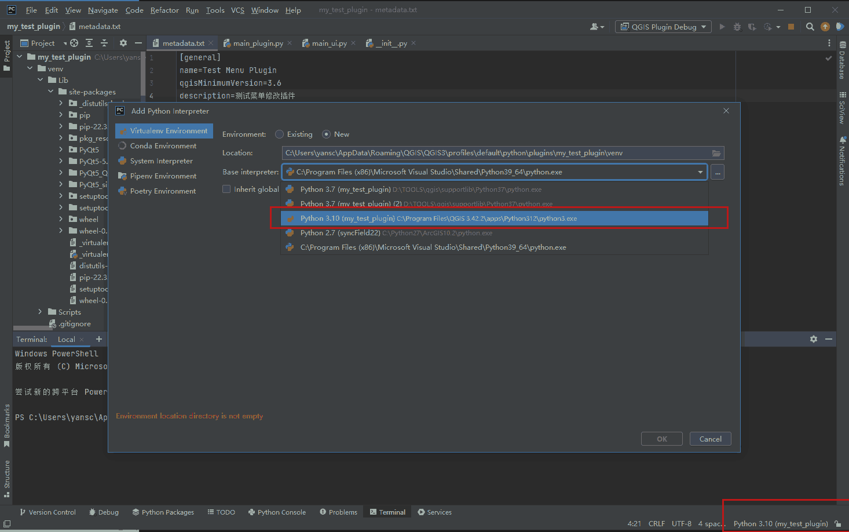Add a new terminal session tab
The image size is (849, 532).
[x=98, y=339]
